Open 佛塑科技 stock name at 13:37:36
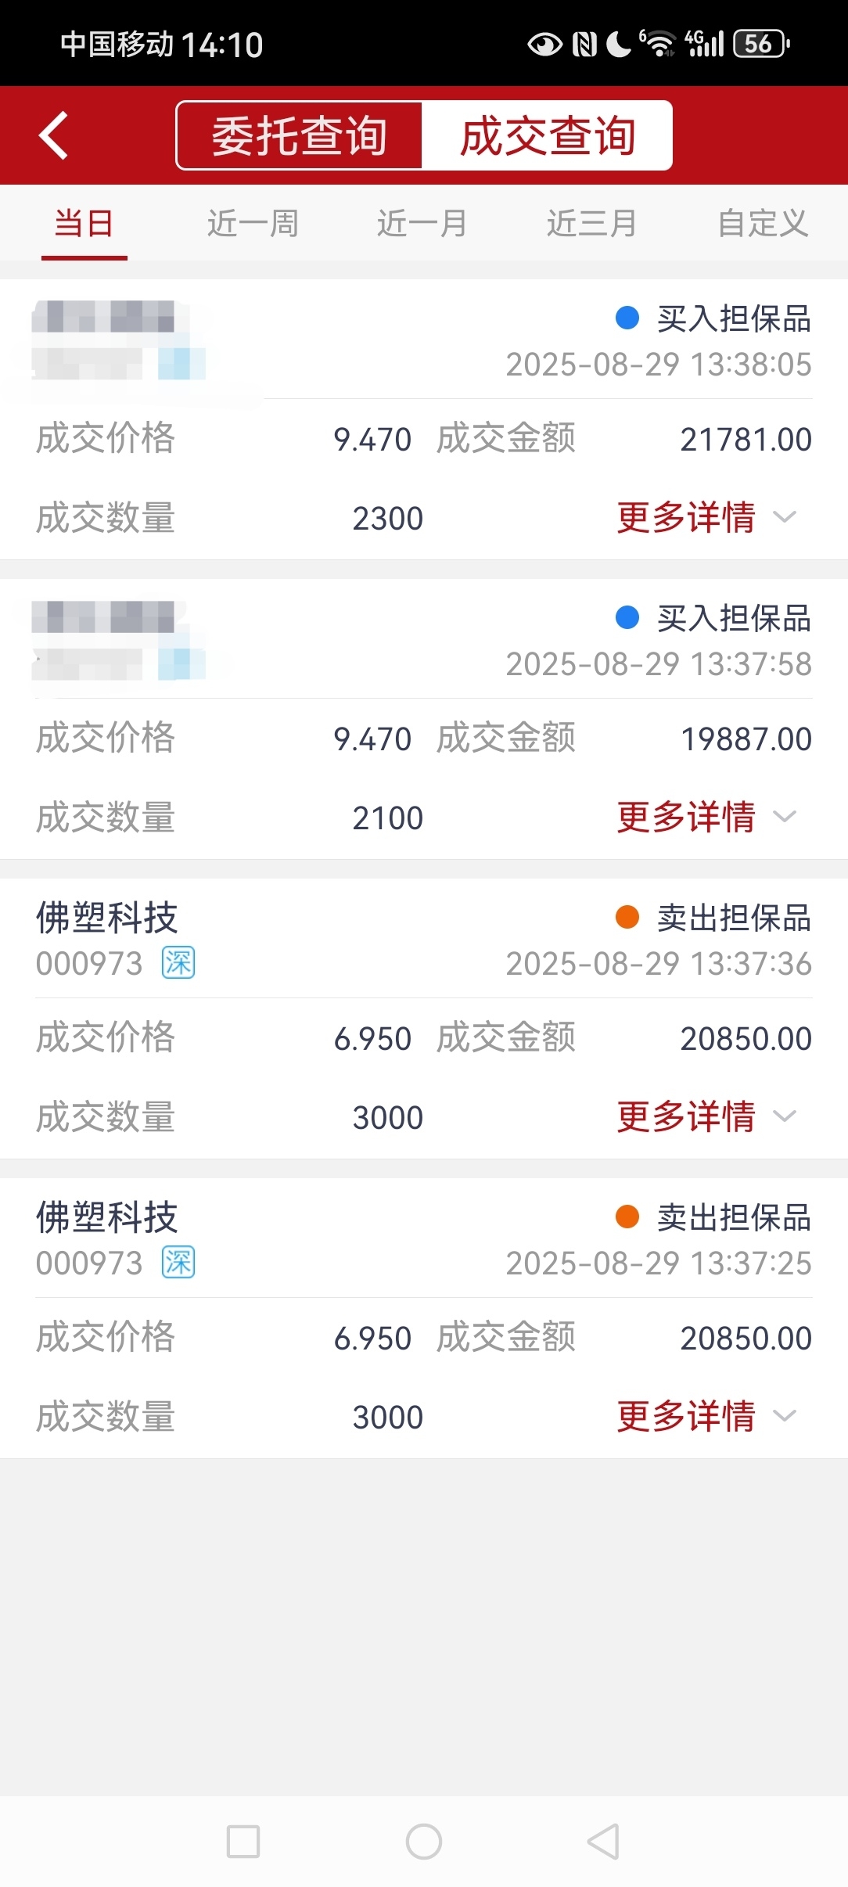 click(107, 918)
